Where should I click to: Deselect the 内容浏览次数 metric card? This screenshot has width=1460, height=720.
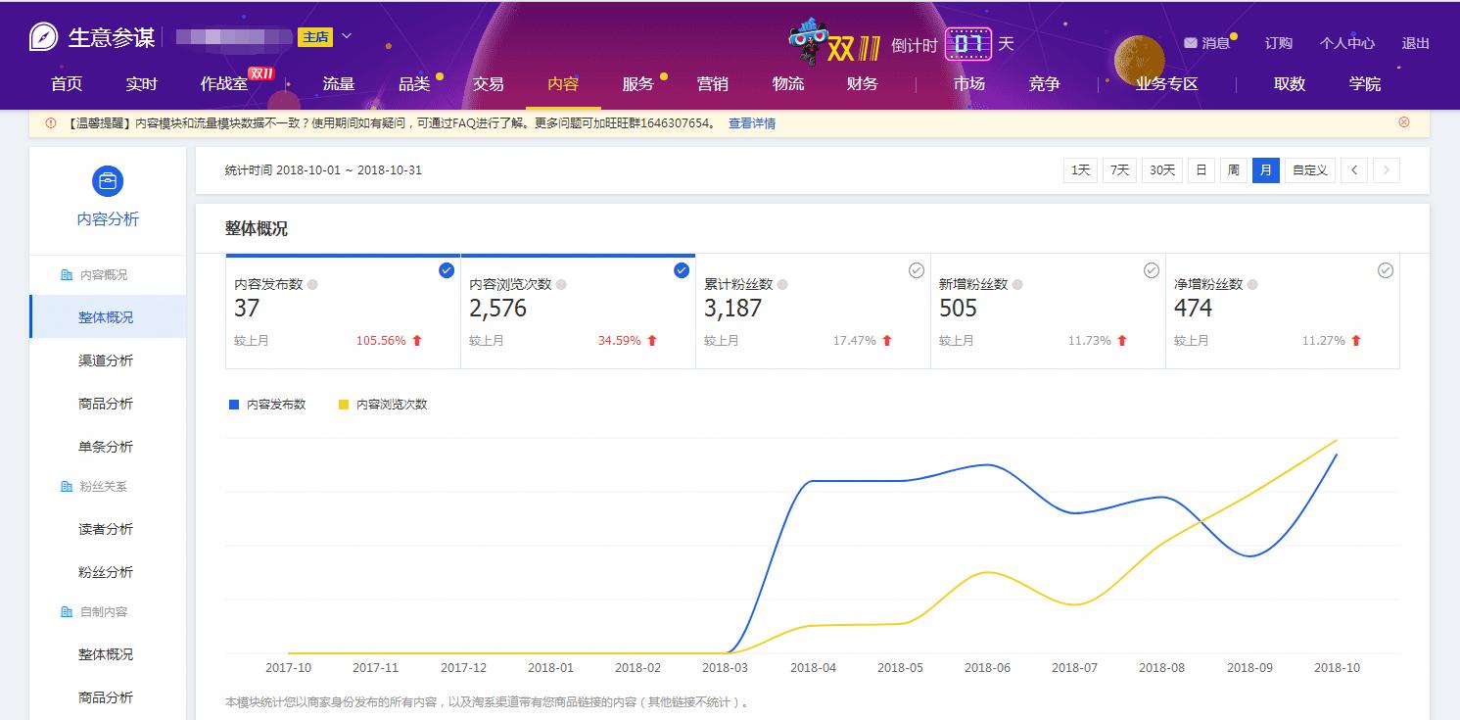(x=681, y=269)
